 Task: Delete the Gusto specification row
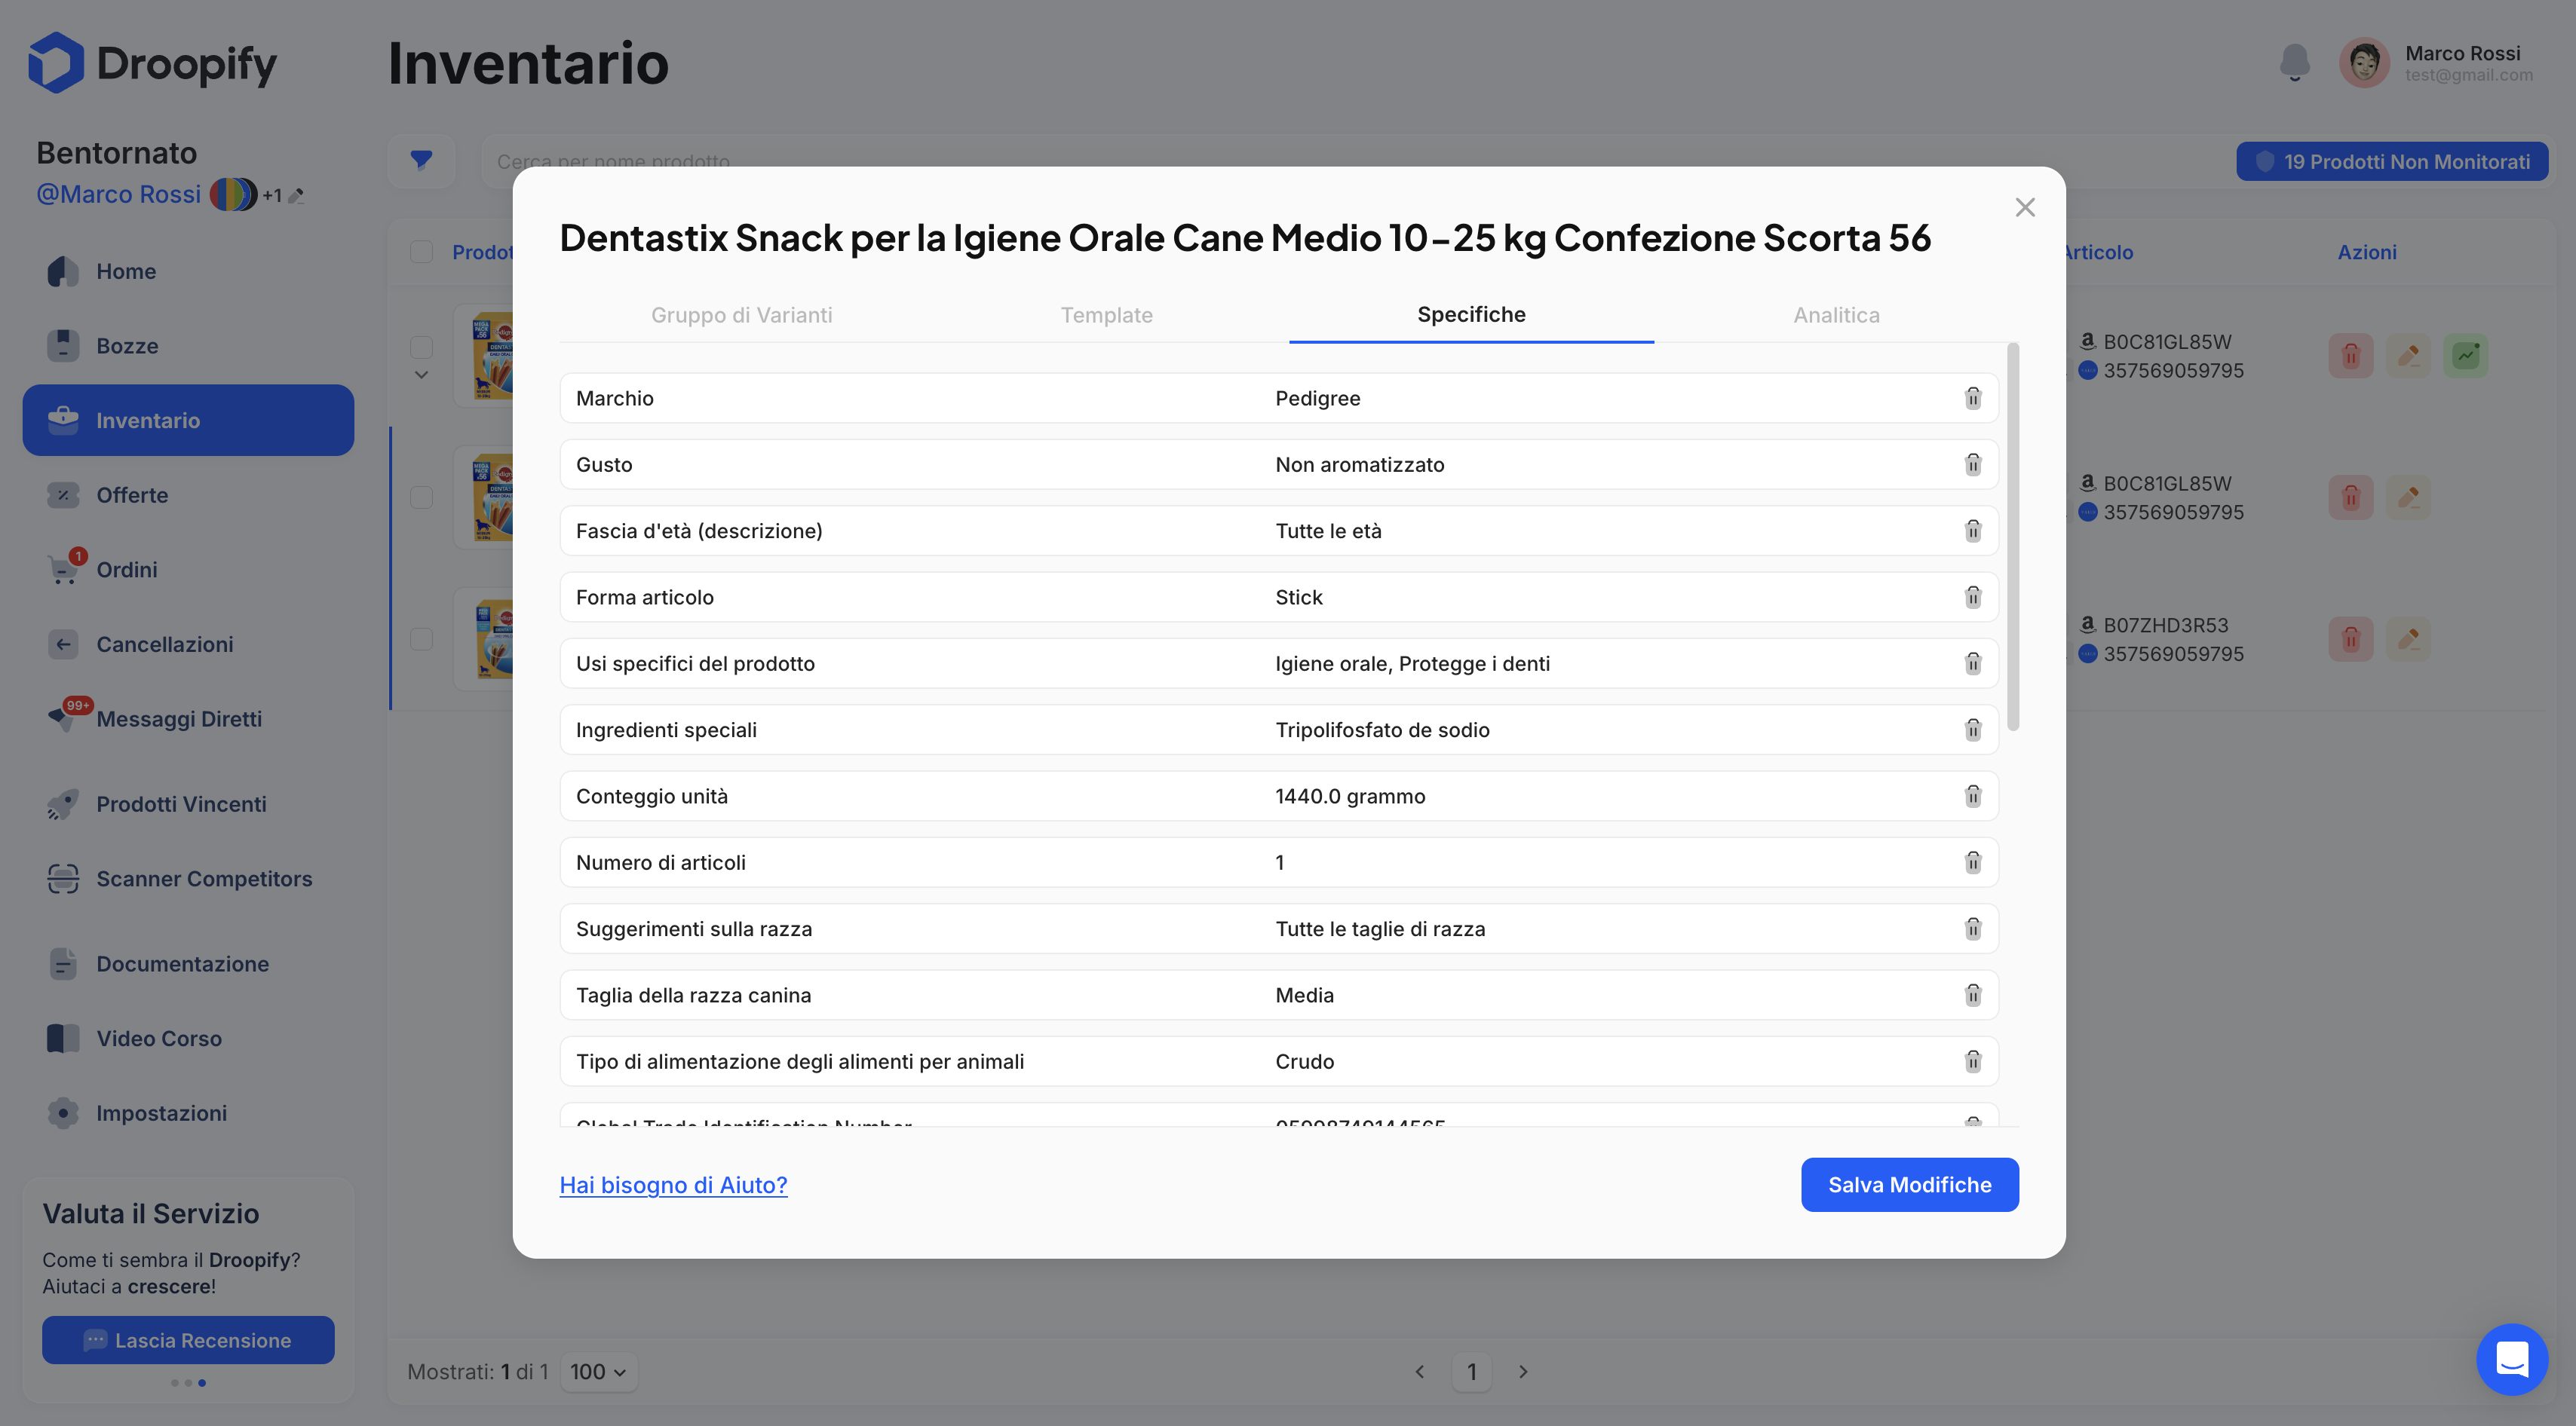coord(1972,464)
